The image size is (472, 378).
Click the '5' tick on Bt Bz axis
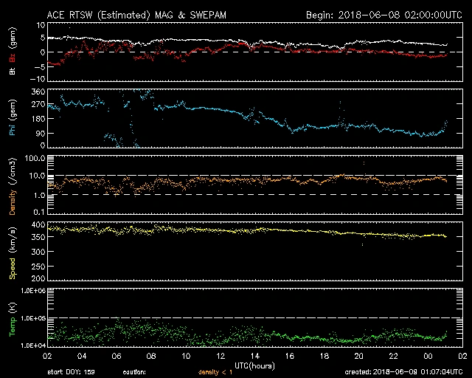[x=43, y=38]
